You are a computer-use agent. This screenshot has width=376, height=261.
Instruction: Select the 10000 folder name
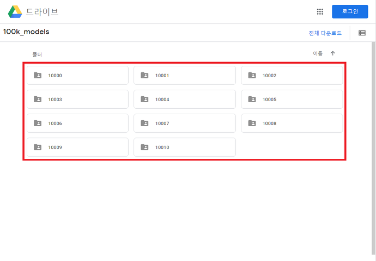tap(55, 76)
